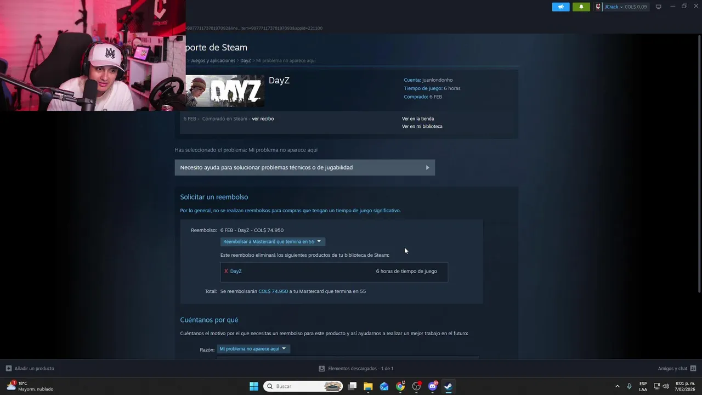This screenshot has height=395, width=702.
Task: Open the network tray icon
Action: tap(656, 386)
